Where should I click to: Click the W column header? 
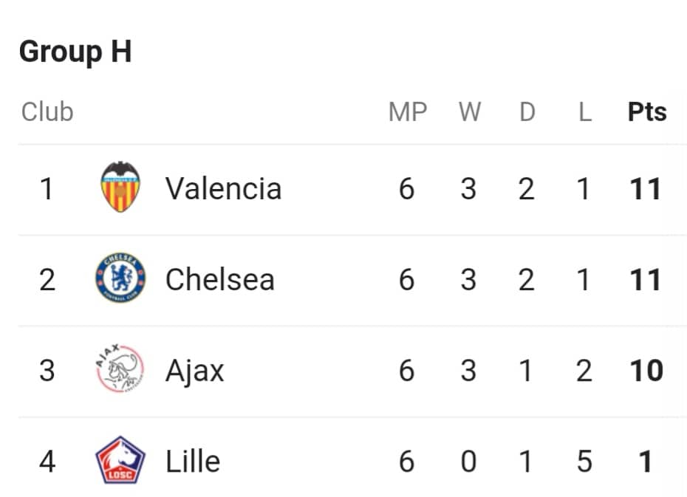click(470, 112)
